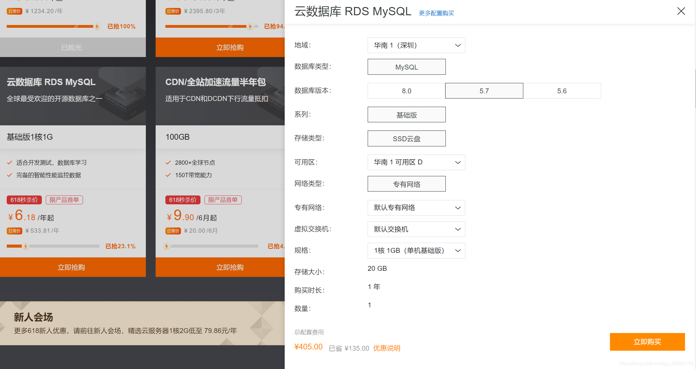The image size is (696, 369).
Task: Click the 日常价 badge beside ¥533.81
Action: pyautogui.click(x=15, y=231)
